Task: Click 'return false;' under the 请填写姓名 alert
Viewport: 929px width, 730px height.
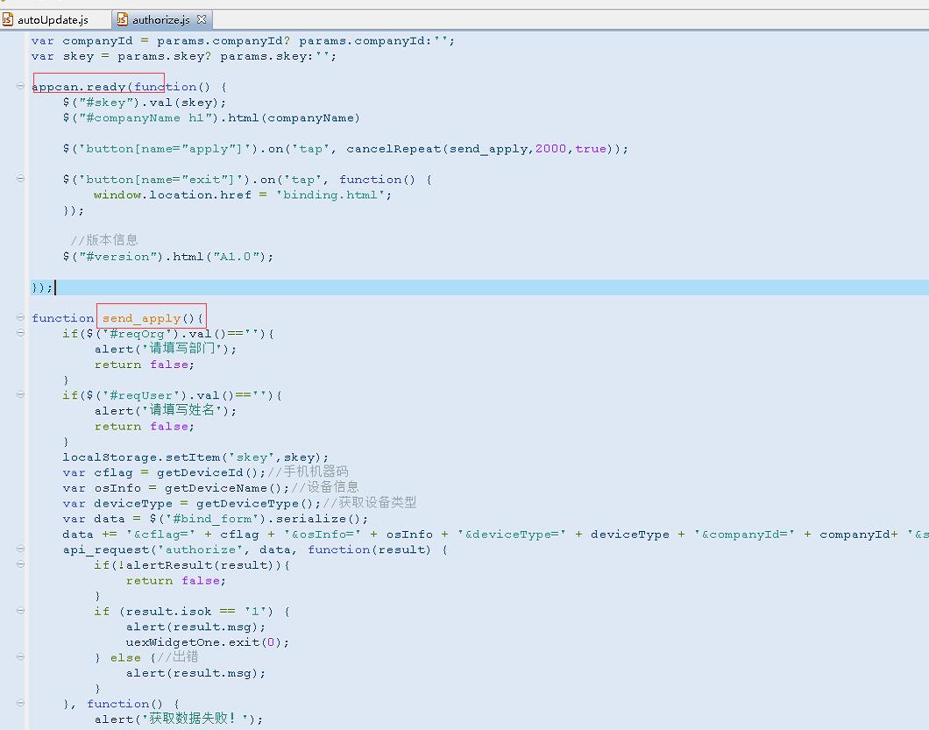Action: (144, 426)
